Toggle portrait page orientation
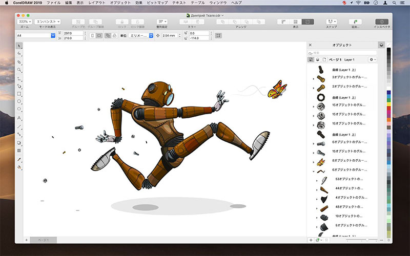The image size is (410, 256). 92,35
